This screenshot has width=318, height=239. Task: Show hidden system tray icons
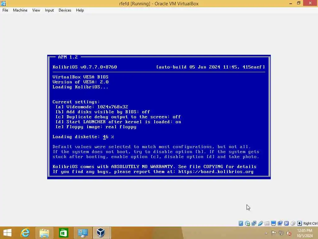pyautogui.click(x=266, y=233)
